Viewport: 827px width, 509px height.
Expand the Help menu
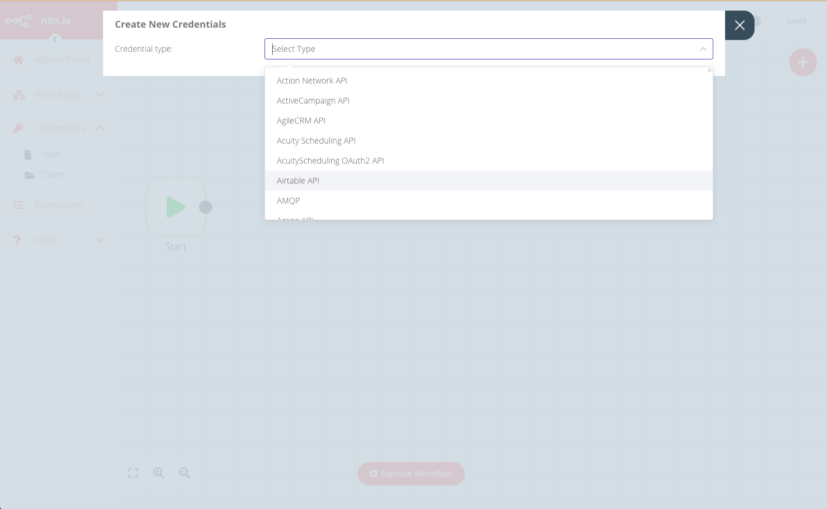click(x=100, y=240)
